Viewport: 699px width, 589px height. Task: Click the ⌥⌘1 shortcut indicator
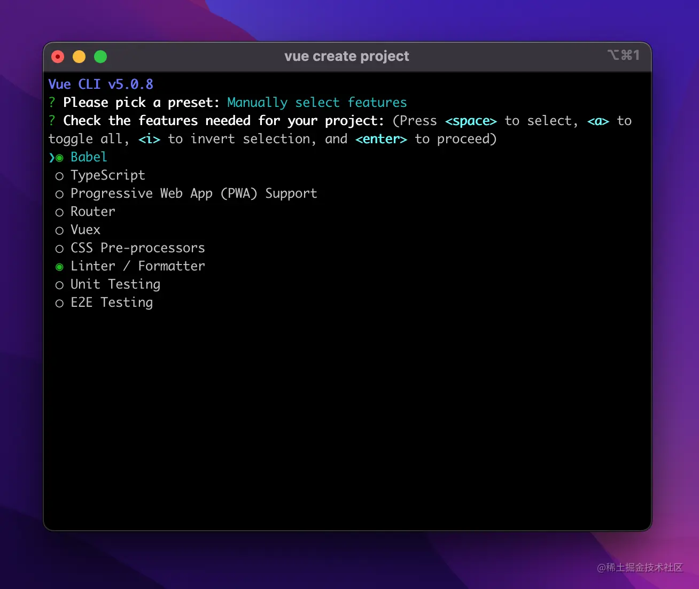(x=623, y=55)
